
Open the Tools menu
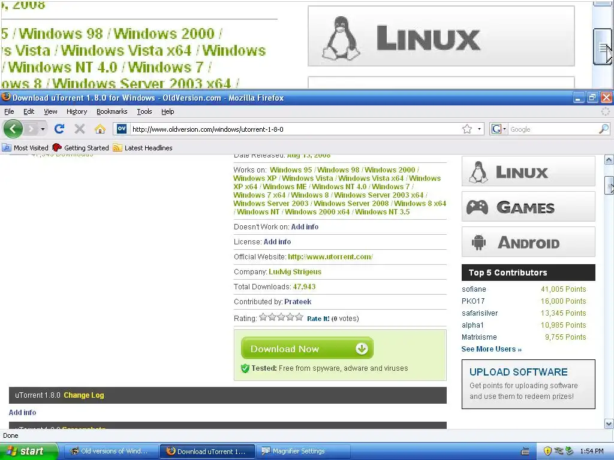coord(144,111)
